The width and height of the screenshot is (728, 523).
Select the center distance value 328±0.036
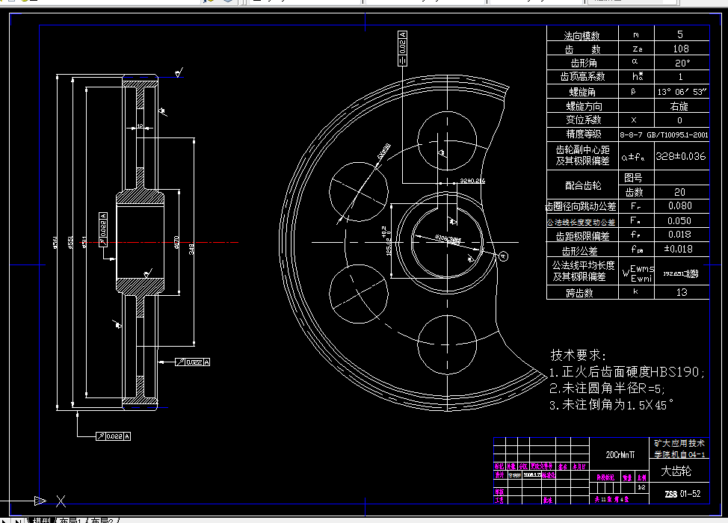coord(681,156)
